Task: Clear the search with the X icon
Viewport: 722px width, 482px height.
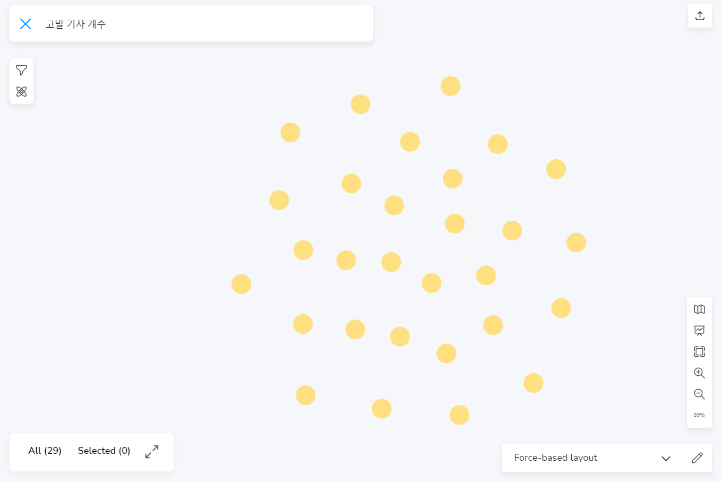Action: pyautogui.click(x=25, y=24)
